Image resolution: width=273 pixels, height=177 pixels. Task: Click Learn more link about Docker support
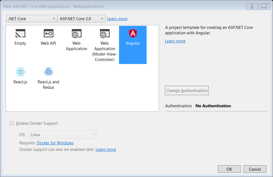coord(106,149)
